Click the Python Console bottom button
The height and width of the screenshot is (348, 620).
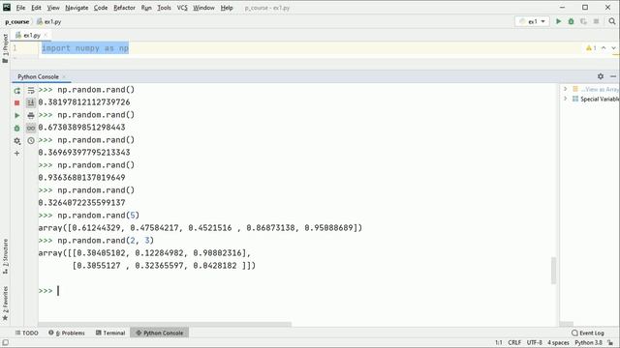click(160, 333)
